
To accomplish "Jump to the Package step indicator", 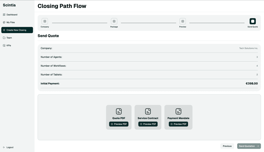I will click(114, 21).
